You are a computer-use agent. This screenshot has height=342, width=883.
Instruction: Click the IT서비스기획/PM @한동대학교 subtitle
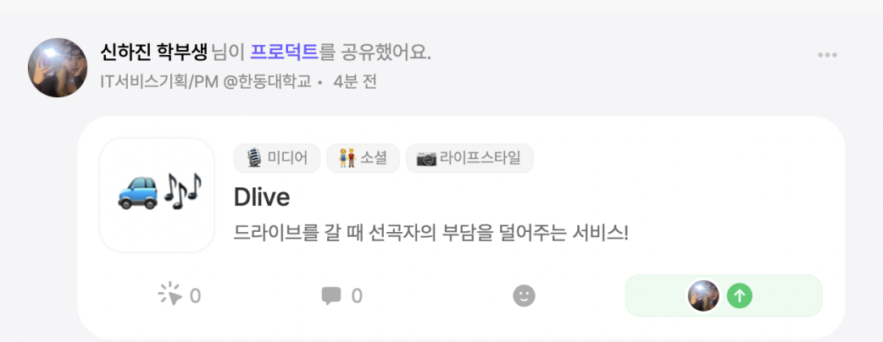(206, 82)
